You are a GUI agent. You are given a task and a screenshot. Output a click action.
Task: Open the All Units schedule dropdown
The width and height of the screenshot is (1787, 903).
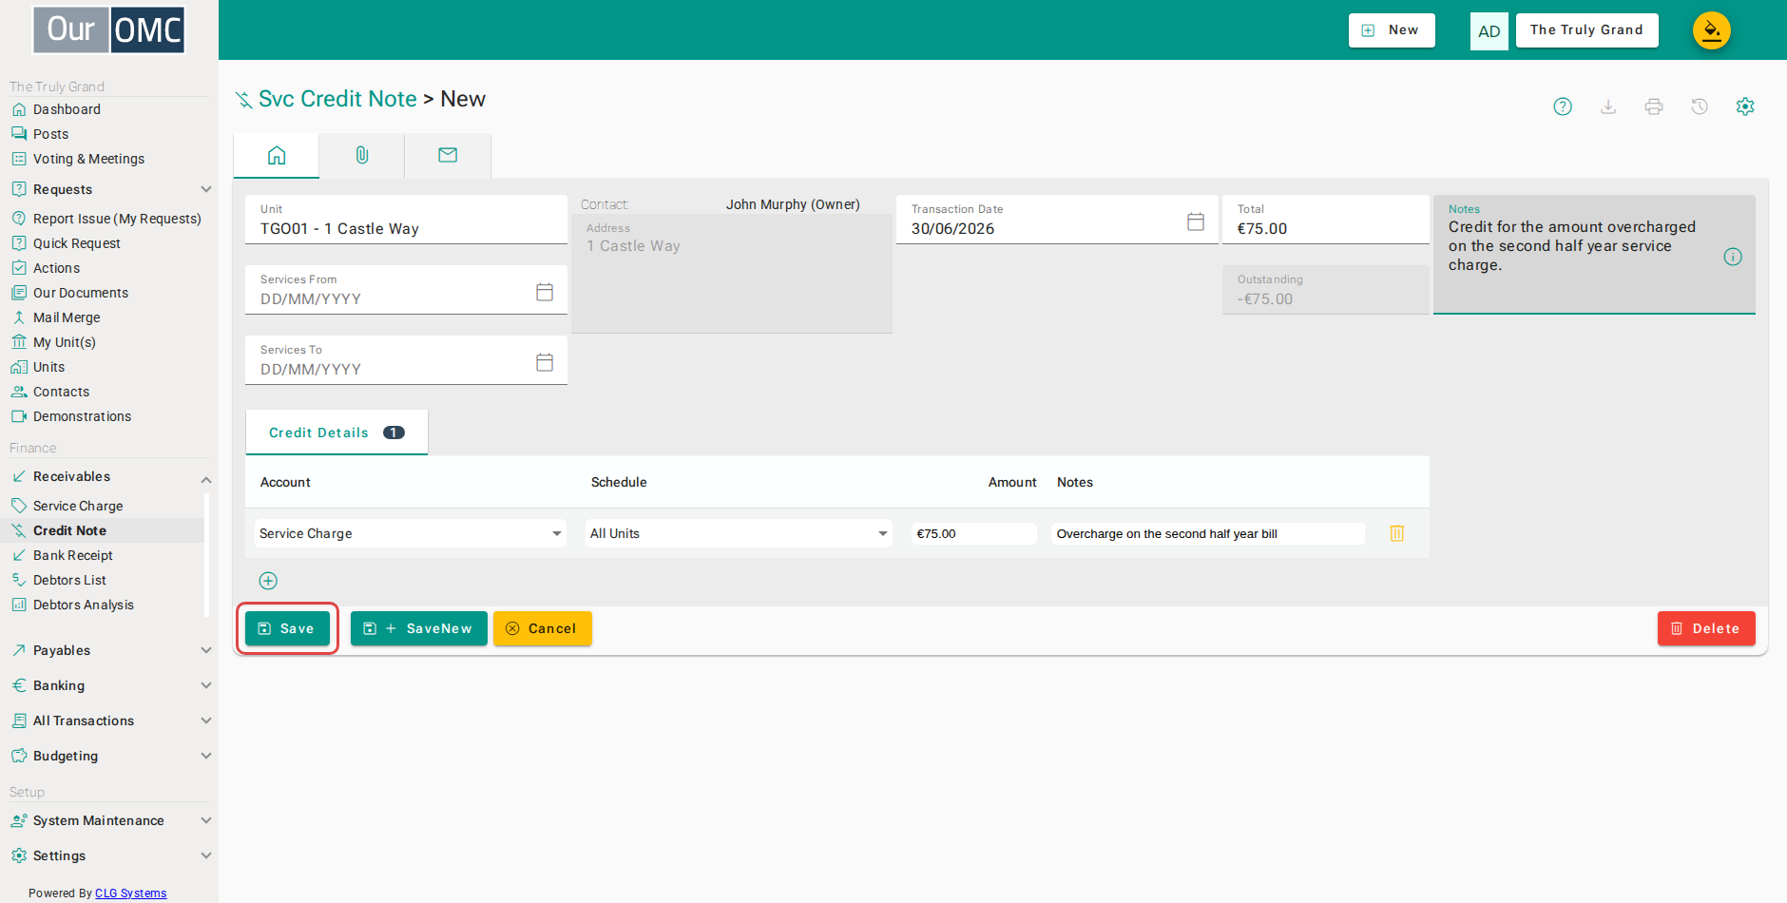tap(739, 533)
